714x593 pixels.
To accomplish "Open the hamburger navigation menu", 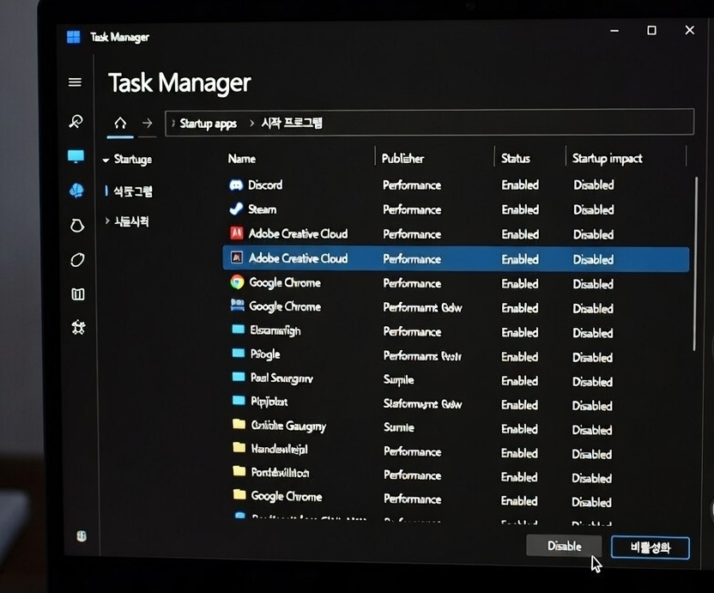I will point(76,82).
